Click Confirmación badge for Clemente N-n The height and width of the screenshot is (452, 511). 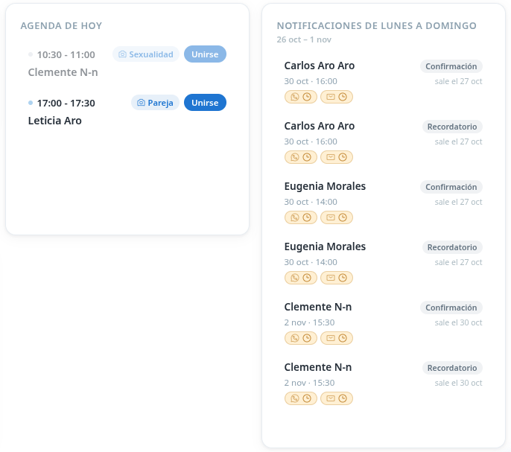click(x=451, y=308)
